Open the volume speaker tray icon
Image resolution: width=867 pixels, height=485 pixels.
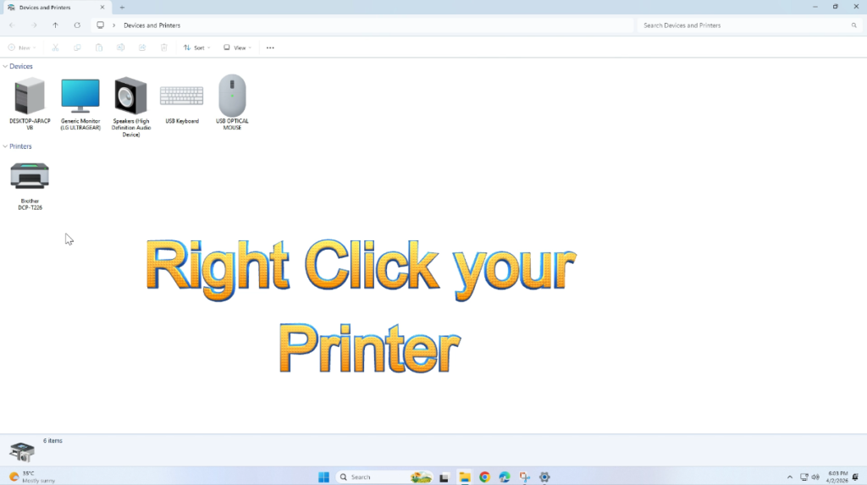tap(815, 477)
